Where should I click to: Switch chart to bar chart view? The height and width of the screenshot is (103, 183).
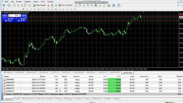pos(76,5)
